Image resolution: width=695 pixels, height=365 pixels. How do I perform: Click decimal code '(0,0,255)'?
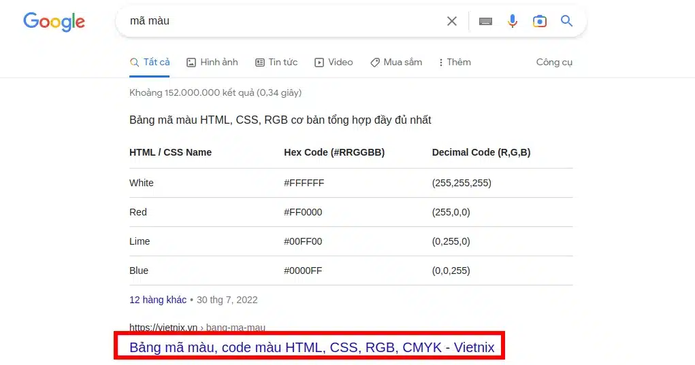(x=451, y=271)
